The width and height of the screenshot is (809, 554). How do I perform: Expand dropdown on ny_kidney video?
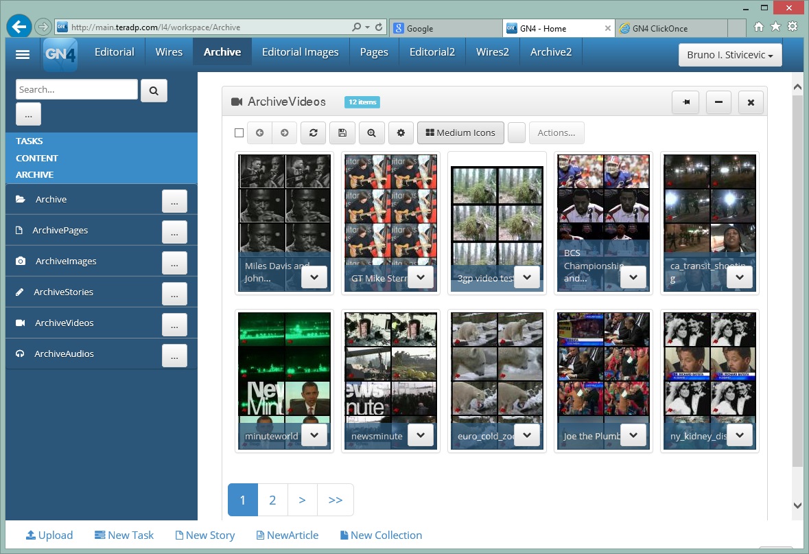click(x=739, y=435)
